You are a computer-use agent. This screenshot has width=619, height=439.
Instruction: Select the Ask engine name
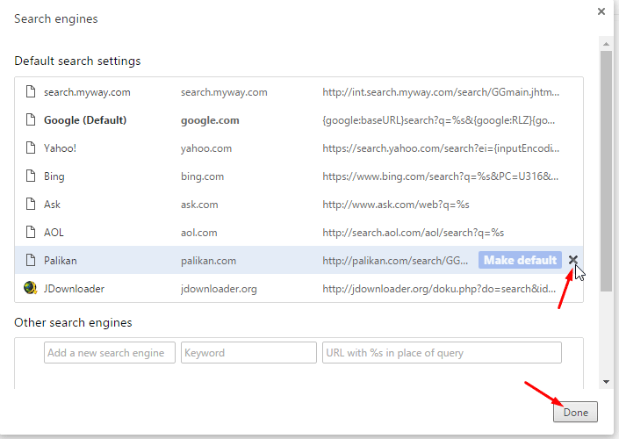[x=52, y=205]
